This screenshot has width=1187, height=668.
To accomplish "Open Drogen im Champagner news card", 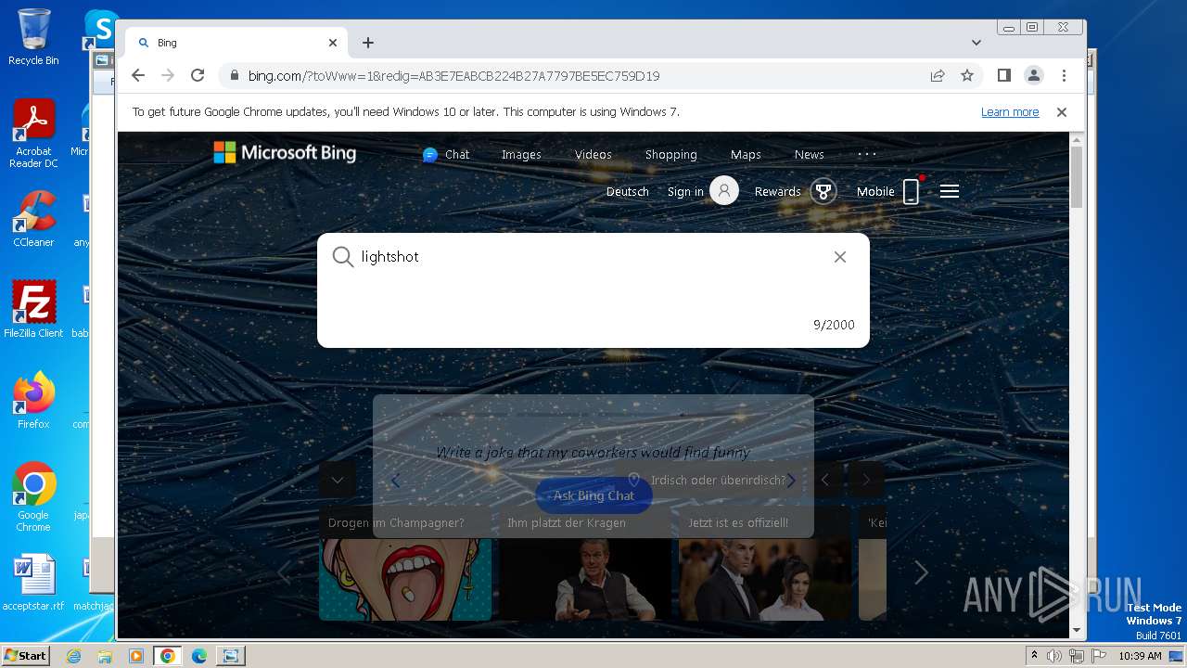I will (405, 564).
